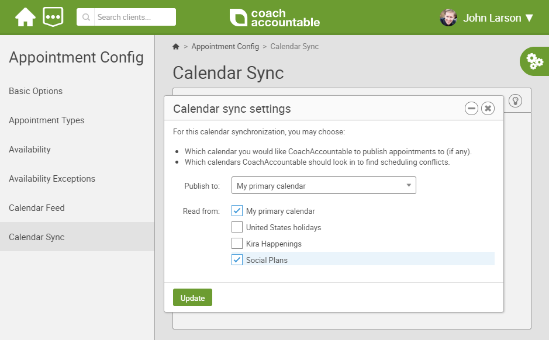Click the Update button
The width and height of the screenshot is (549, 340).
192,298
